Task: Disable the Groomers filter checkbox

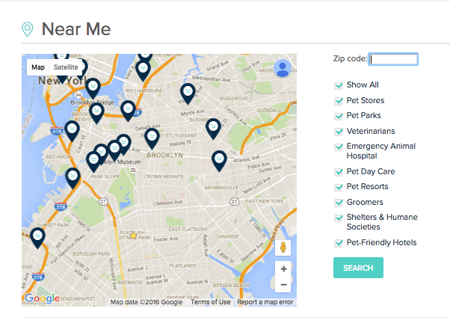Action: pos(339,203)
